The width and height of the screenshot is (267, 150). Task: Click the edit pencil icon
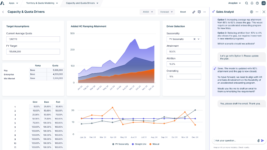(194, 12)
